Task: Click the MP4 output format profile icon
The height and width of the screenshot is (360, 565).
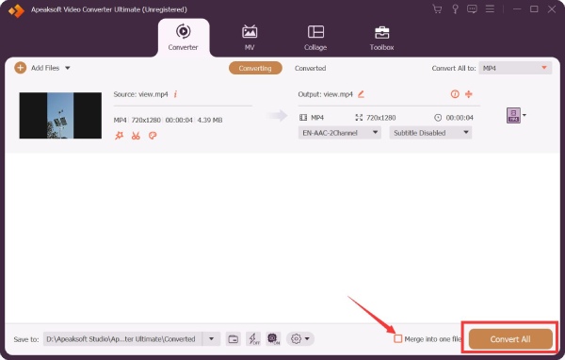Action: [513, 115]
